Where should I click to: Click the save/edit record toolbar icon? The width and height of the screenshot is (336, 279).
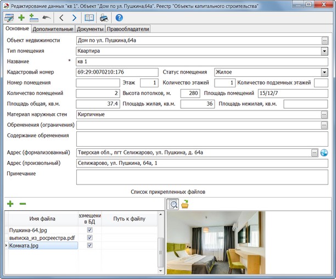(x=9, y=18)
